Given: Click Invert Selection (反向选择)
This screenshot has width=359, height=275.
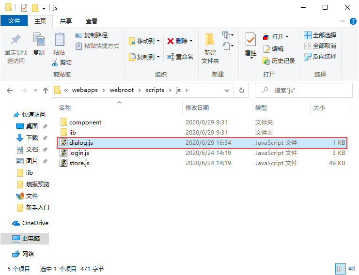Looking at the screenshot, I should coord(320,56).
